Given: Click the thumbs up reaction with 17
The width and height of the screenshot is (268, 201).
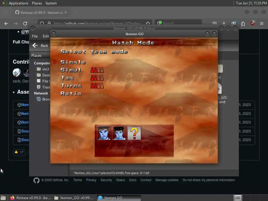Looking at the screenshot, I should pos(19,152).
